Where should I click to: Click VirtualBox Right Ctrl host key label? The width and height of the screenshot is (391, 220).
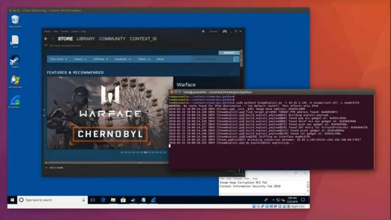point(298,206)
